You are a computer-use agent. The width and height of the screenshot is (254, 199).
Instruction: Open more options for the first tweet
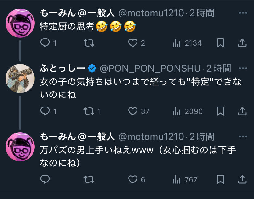pos(243,13)
